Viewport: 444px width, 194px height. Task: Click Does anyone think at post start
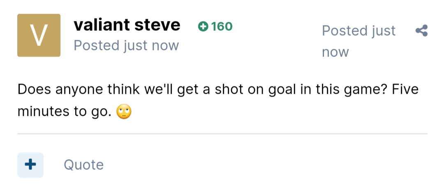79,90
